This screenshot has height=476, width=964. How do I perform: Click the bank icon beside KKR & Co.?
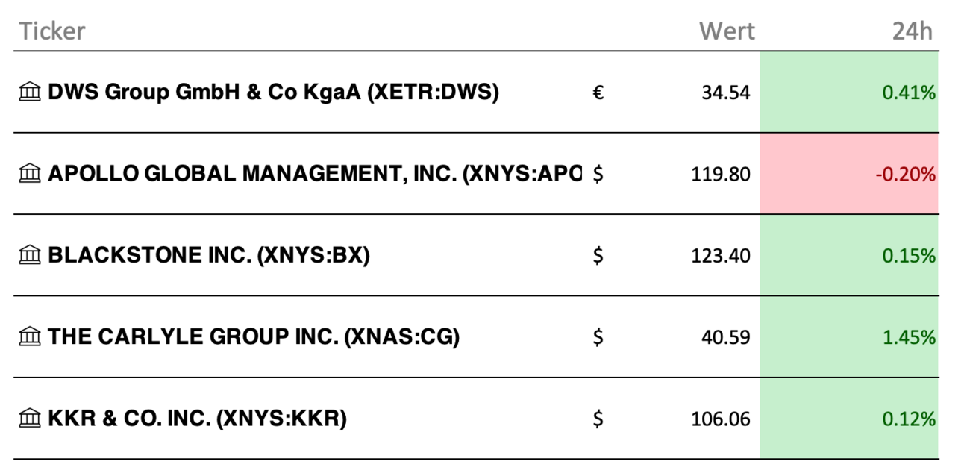point(30,419)
